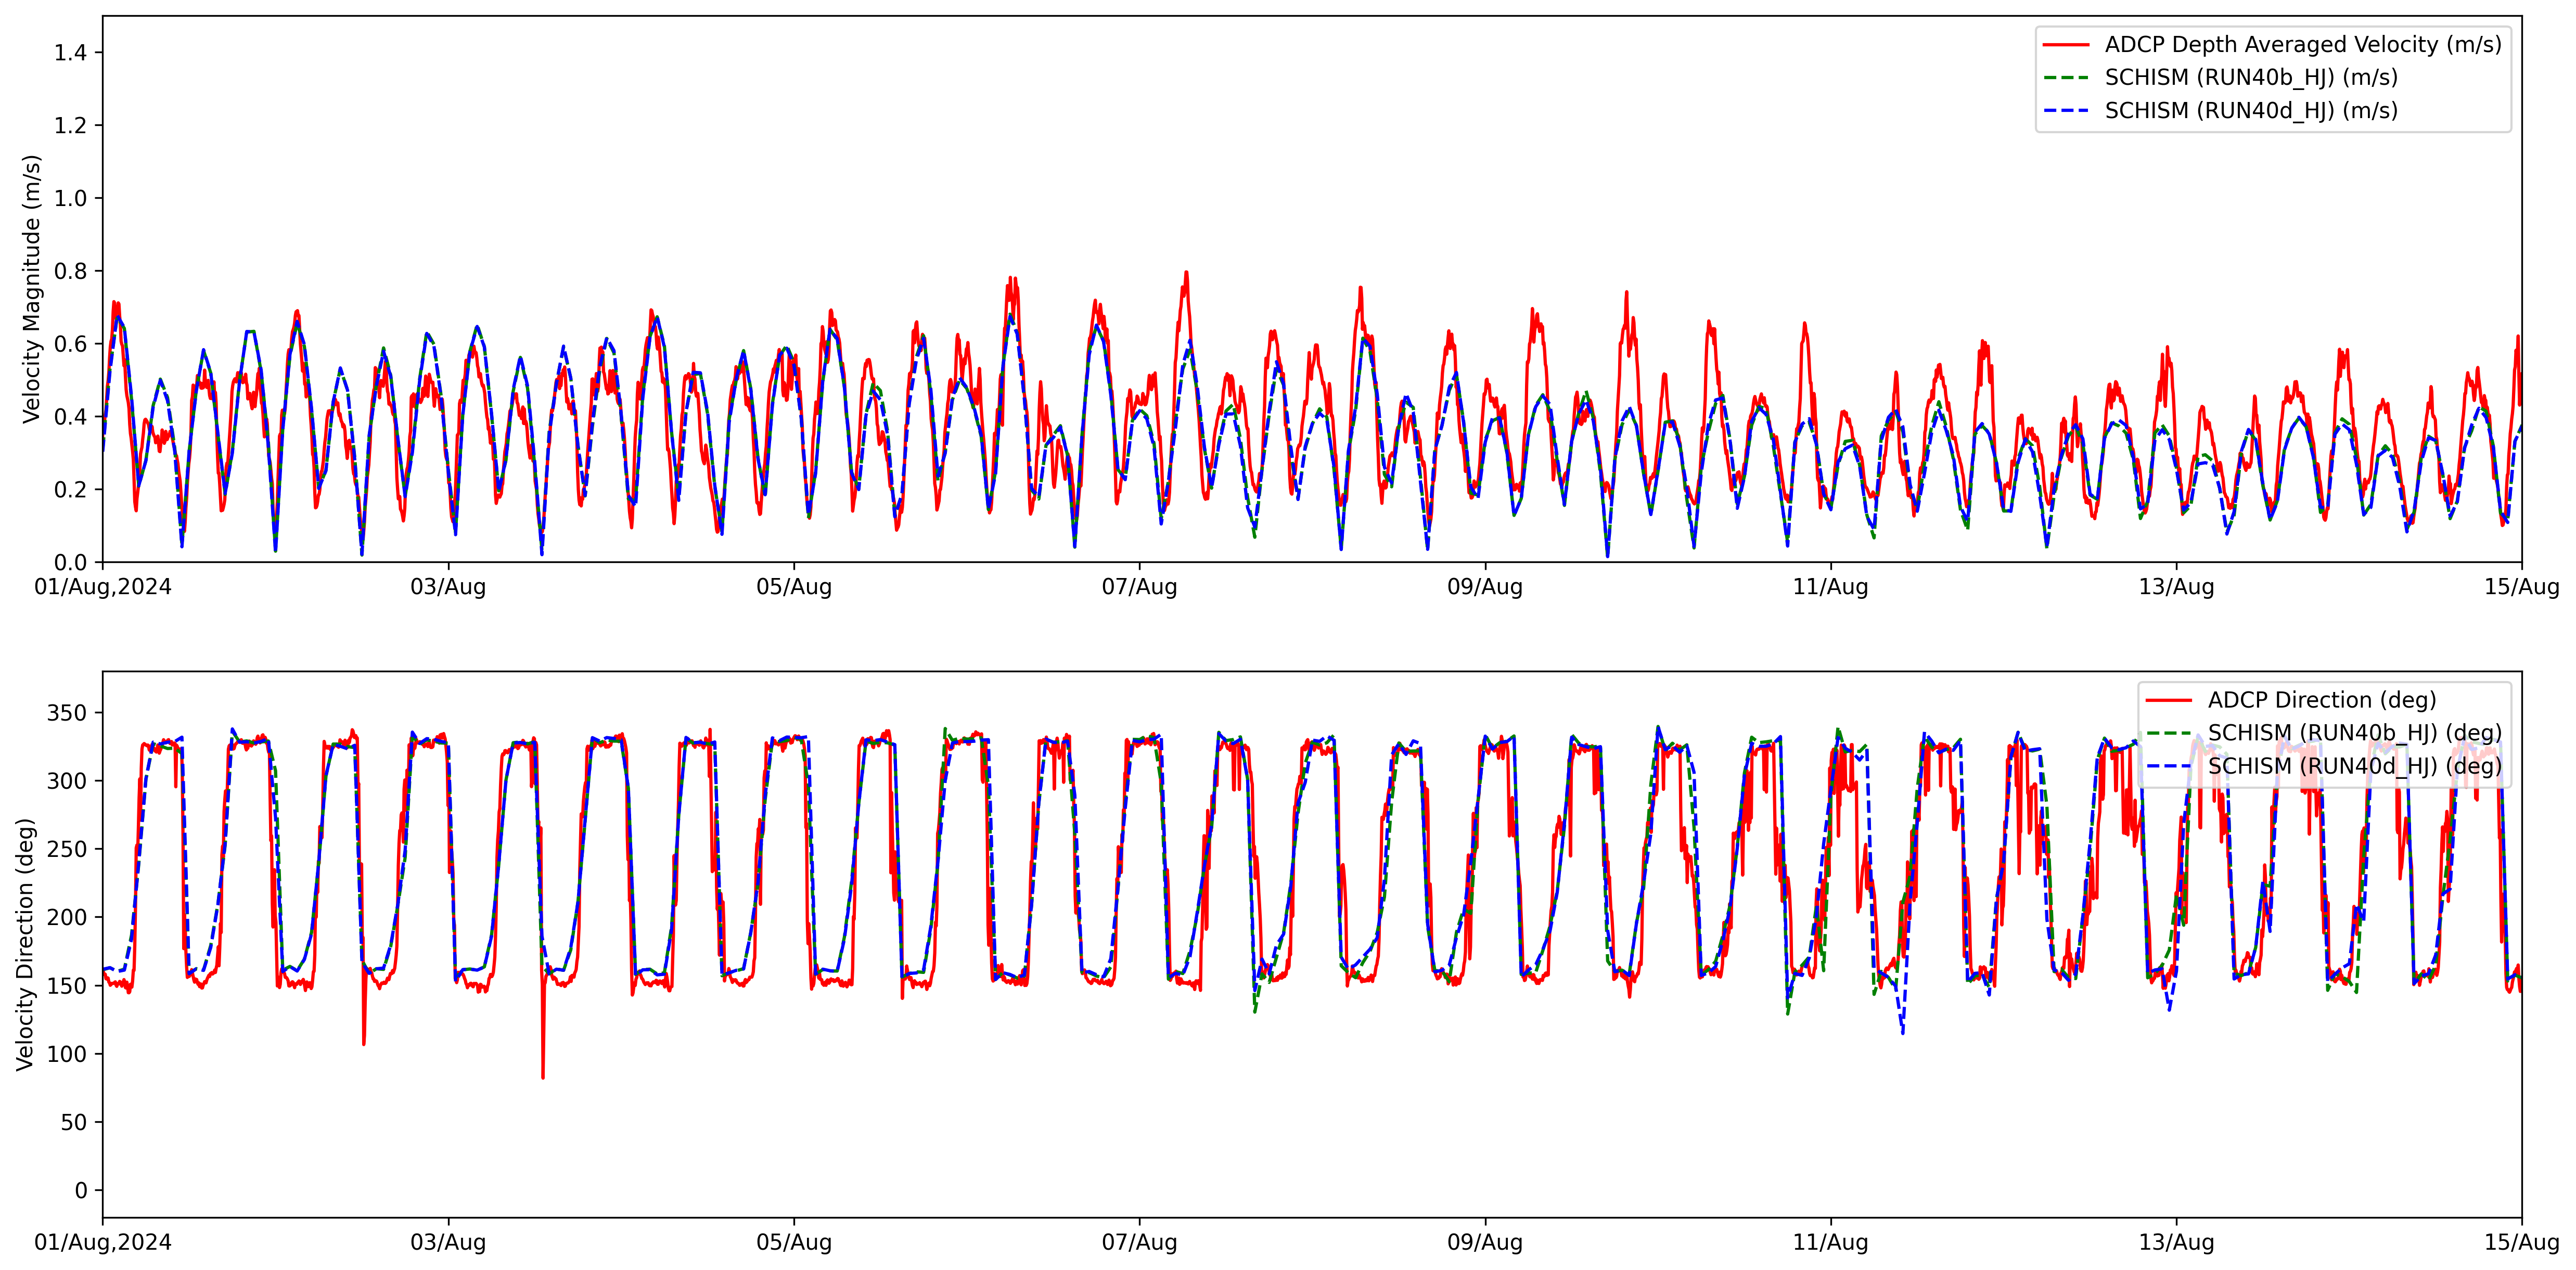Click the ADCP Direction (deg) legend label
Image resolution: width=2576 pixels, height=1270 pixels.
point(2321,700)
